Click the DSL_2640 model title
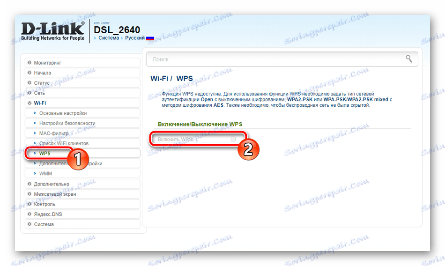 pyautogui.click(x=117, y=30)
